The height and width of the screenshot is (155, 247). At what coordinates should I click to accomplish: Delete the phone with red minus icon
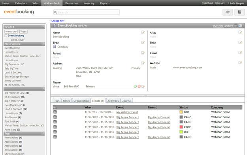(139, 87)
